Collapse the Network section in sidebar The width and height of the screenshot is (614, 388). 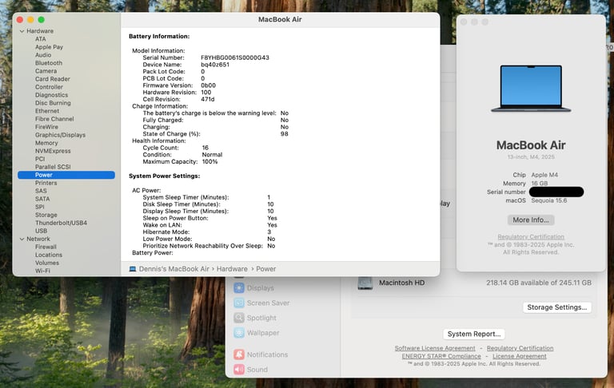tap(22, 239)
